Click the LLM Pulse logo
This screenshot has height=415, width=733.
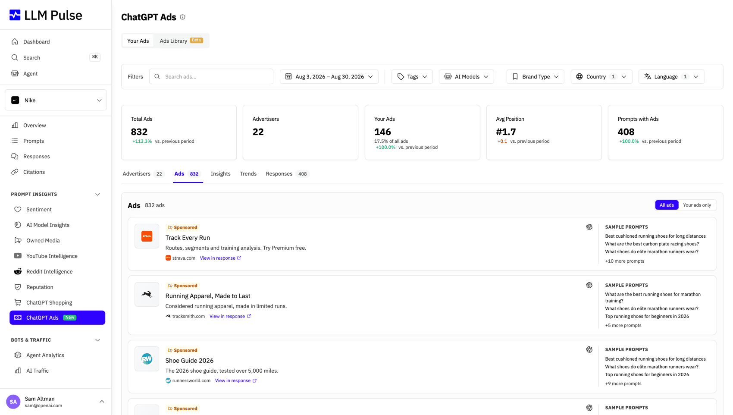46,15
